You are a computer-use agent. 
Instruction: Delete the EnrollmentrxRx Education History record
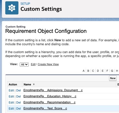18,96
